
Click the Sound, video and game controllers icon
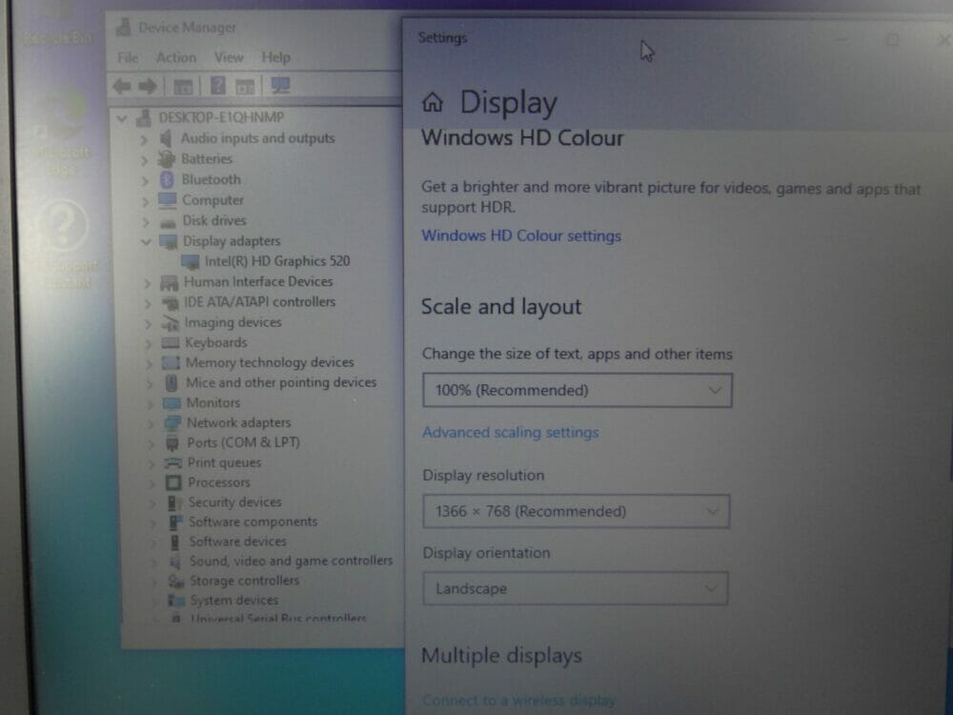pyautogui.click(x=175, y=562)
